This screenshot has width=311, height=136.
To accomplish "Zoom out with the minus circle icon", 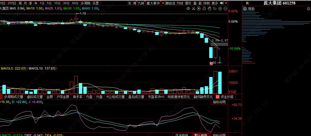I will click(x=225, y=9).
